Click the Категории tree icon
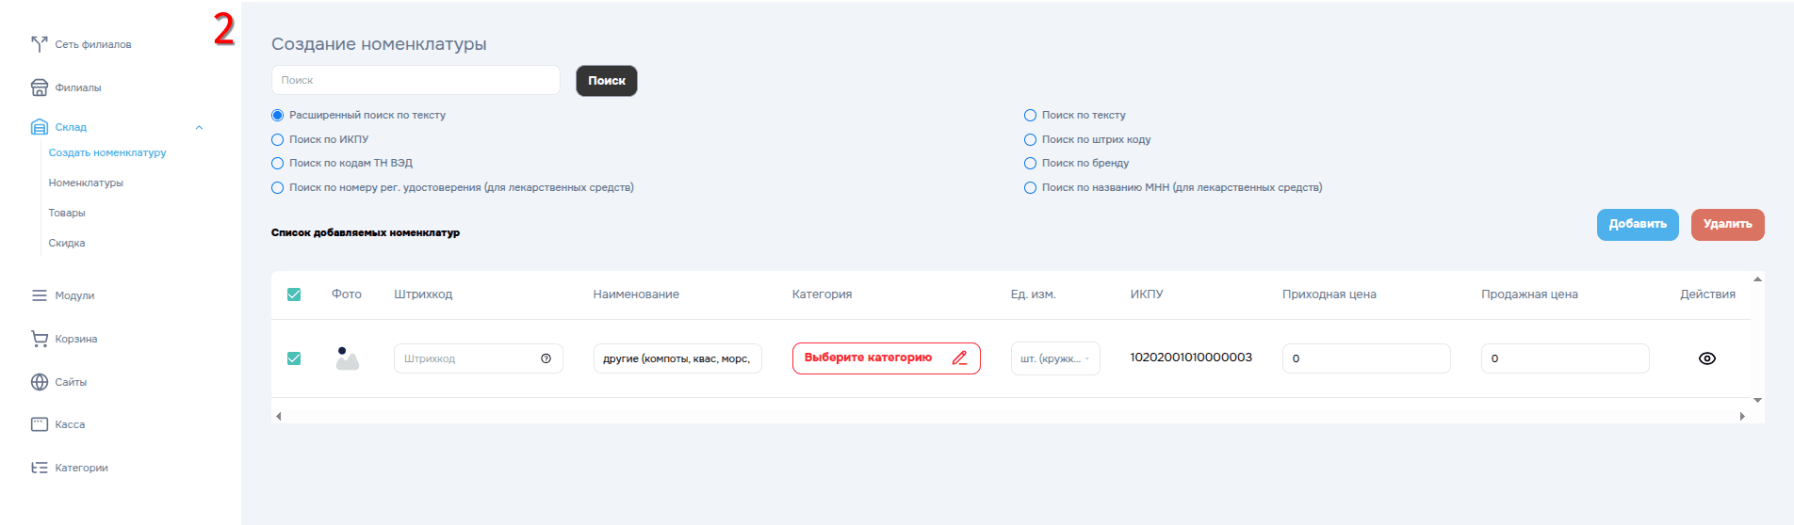Screen dimensions: 1794x525 coord(39,468)
